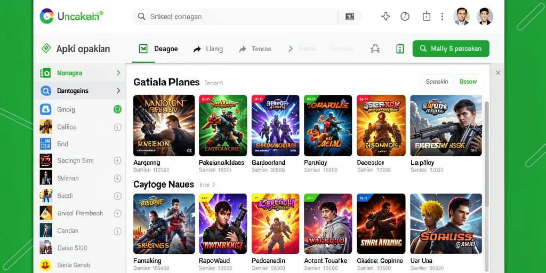Open the Actent Touatke game thumbnail
This screenshot has height=273, width=546.
click(x=328, y=223)
